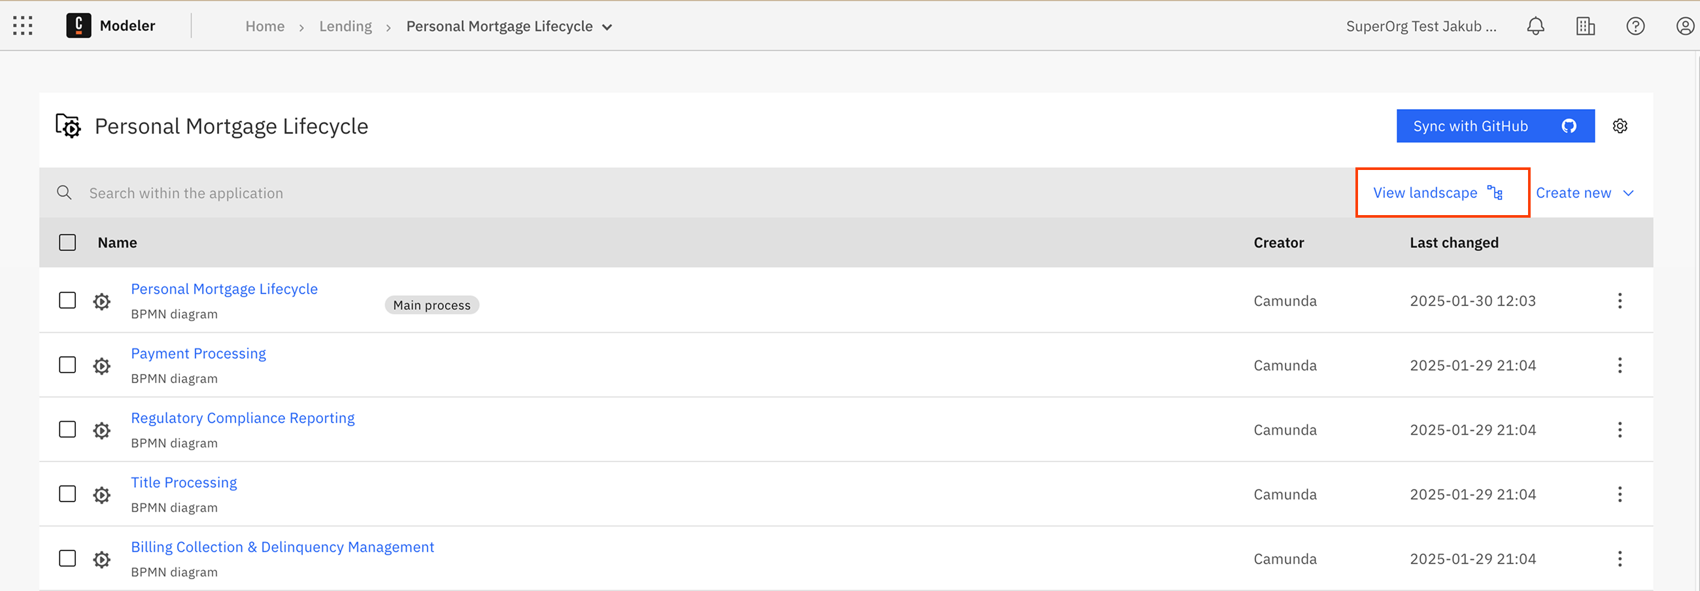Check the select-all checkbox in table header
This screenshot has height=591, width=1700.
pos(67,242)
